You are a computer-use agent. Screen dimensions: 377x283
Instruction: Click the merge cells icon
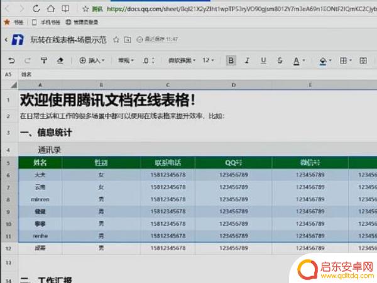pyautogui.click(x=363, y=60)
